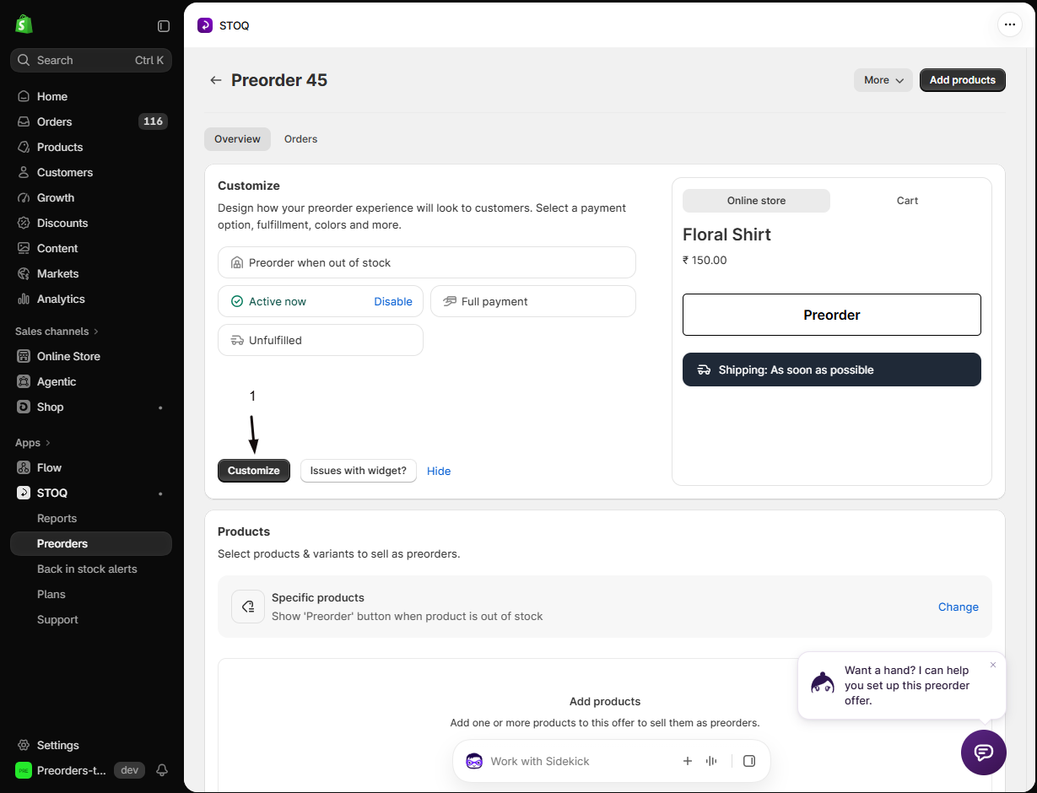Click the Online Store icon
The image size is (1037, 793).
pos(24,356)
